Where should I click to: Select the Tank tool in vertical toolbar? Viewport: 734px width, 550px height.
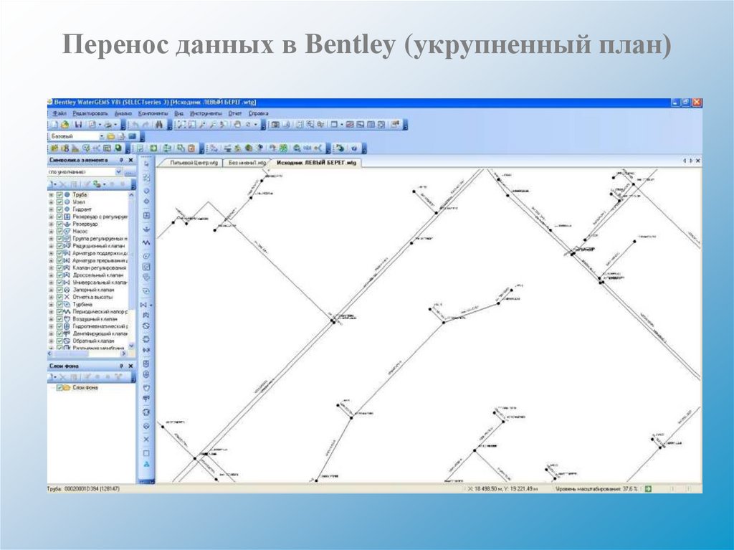[146, 216]
